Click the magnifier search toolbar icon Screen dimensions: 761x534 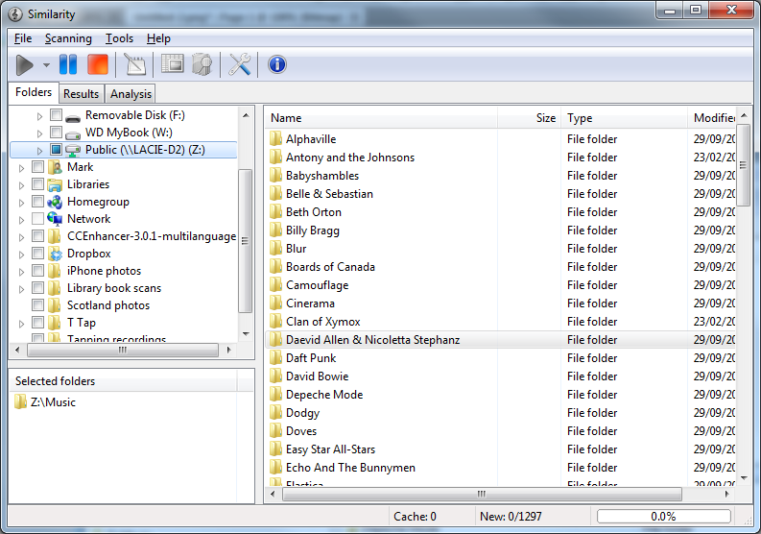point(202,64)
